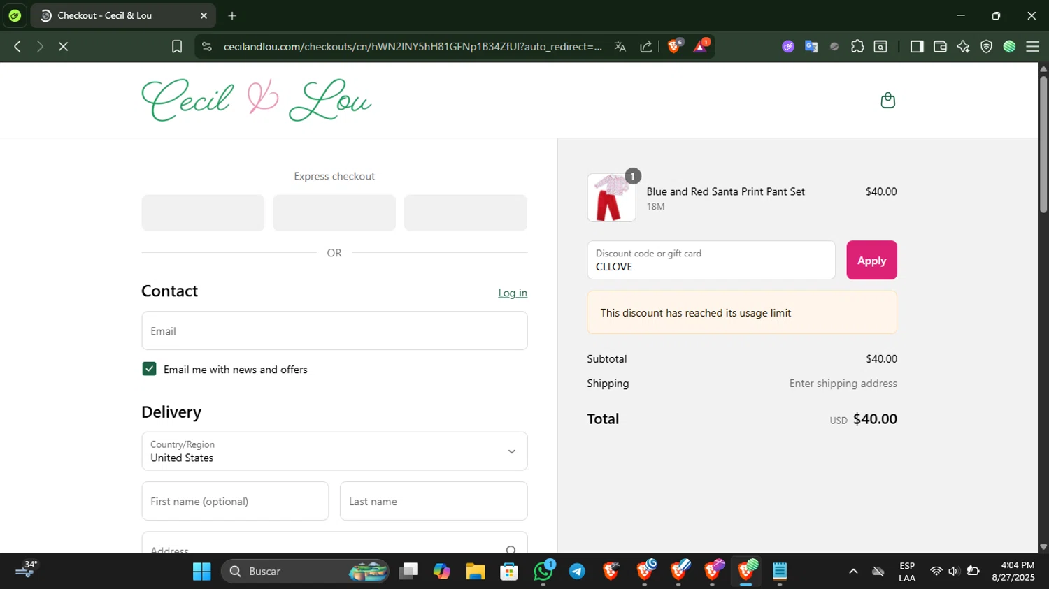The height and width of the screenshot is (589, 1049).
Task: Open the green striped profile icon
Action: 1009,47
